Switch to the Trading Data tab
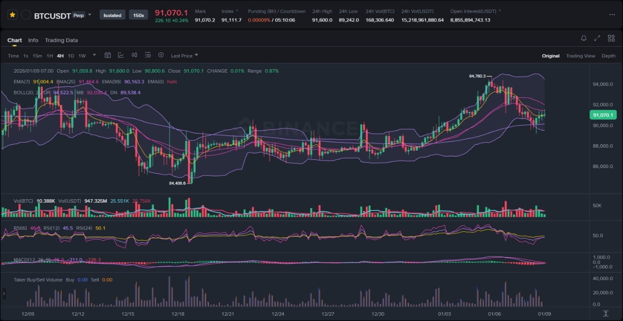 [x=61, y=40]
